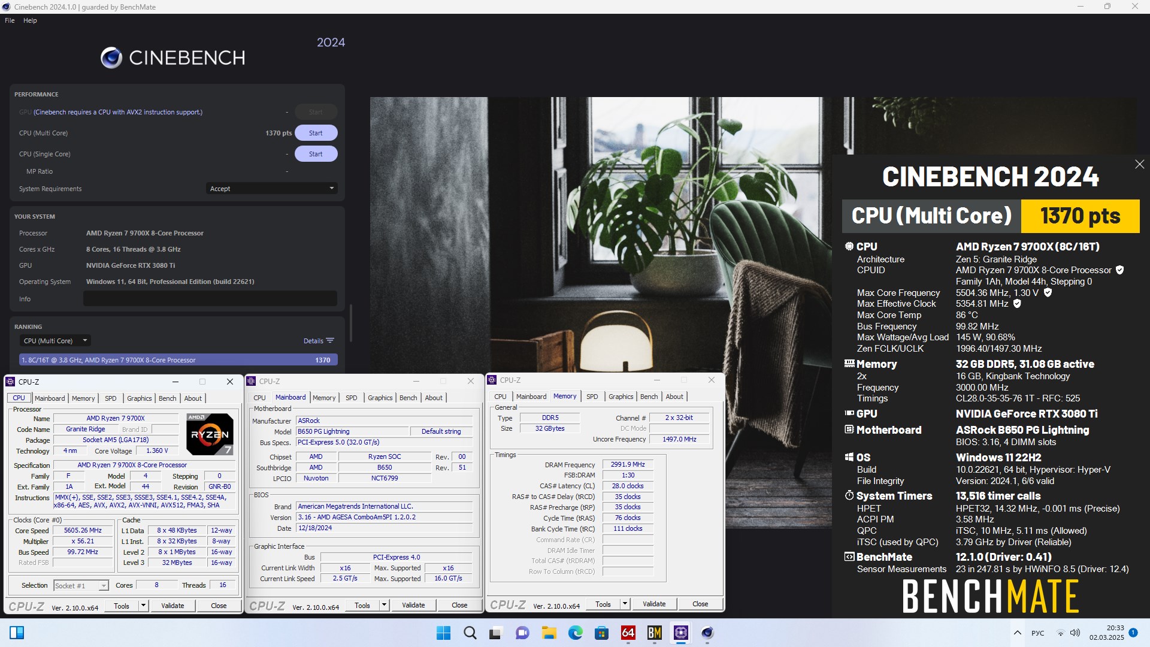
Task: Click Close button in Memory CPU-Z window
Action: (x=700, y=604)
